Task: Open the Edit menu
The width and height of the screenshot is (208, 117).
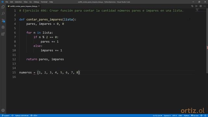Action: pos(11,2)
